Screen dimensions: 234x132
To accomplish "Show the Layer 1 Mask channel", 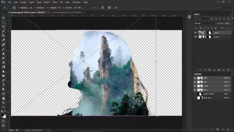I will [195, 94].
